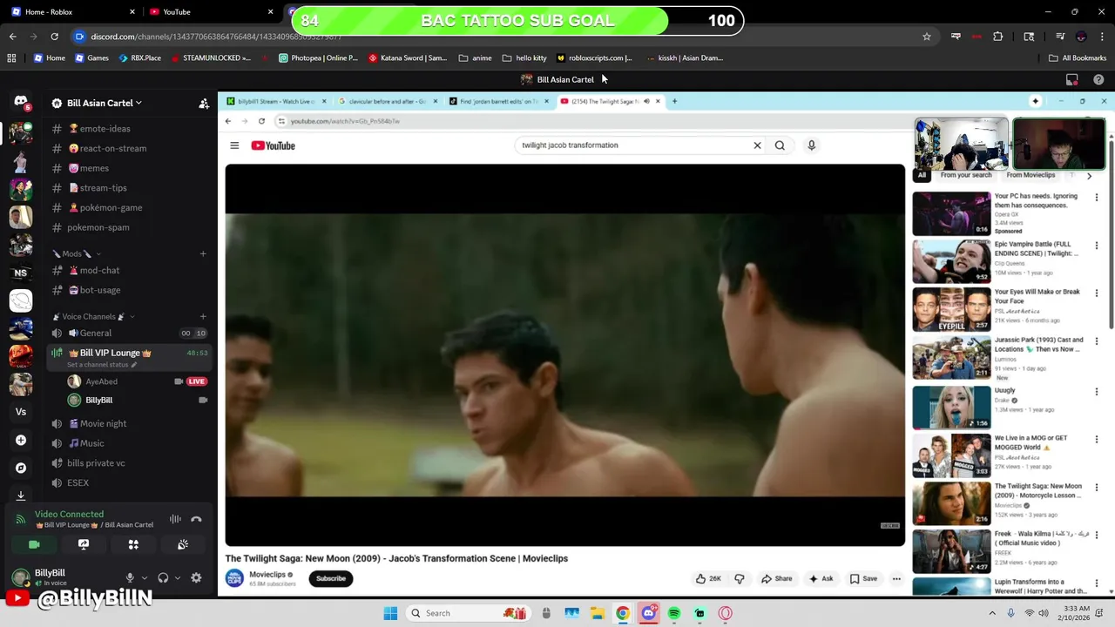Share your screen in Discord
The width and height of the screenshot is (1115, 627).
click(x=84, y=544)
